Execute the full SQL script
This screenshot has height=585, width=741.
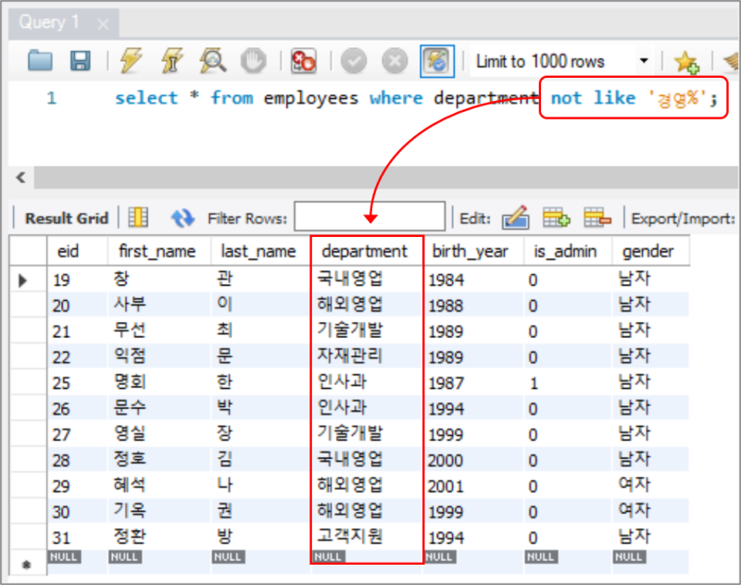(x=129, y=60)
